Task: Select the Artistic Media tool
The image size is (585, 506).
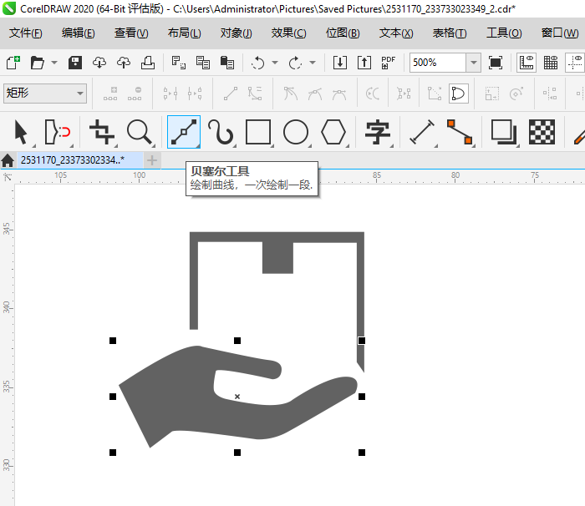Action: point(221,132)
